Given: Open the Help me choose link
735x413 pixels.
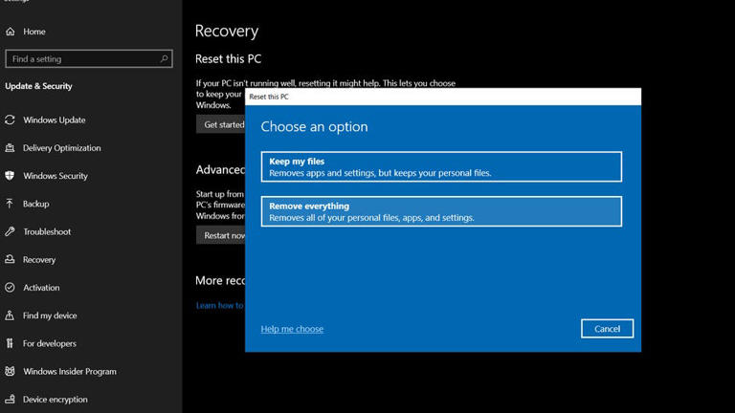Looking at the screenshot, I should 292,329.
